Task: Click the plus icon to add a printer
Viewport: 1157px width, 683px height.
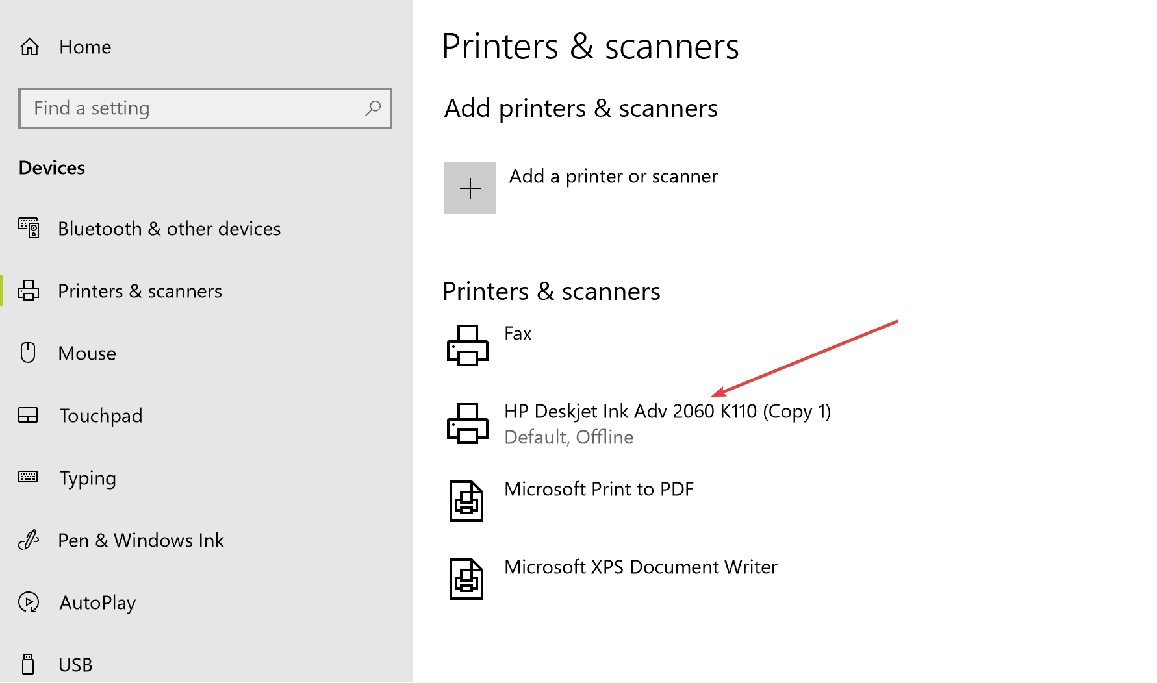Action: [x=470, y=188]
